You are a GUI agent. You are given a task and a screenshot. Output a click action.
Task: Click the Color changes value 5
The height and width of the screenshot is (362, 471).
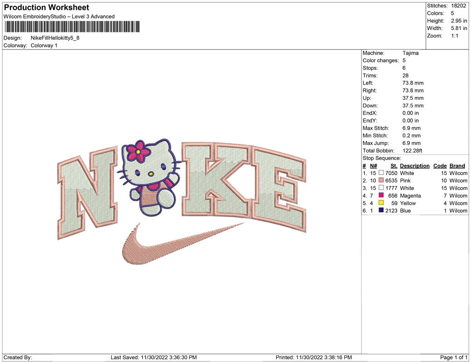coord(404,60)
